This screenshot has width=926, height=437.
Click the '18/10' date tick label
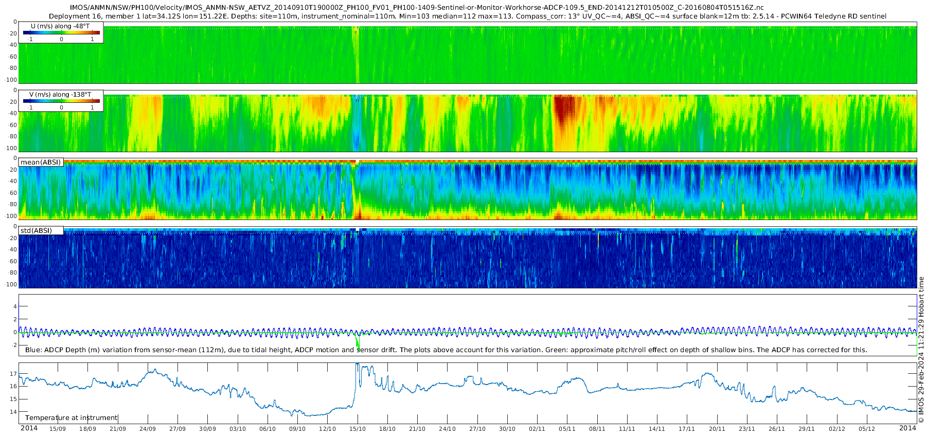[x=387, y=429]
